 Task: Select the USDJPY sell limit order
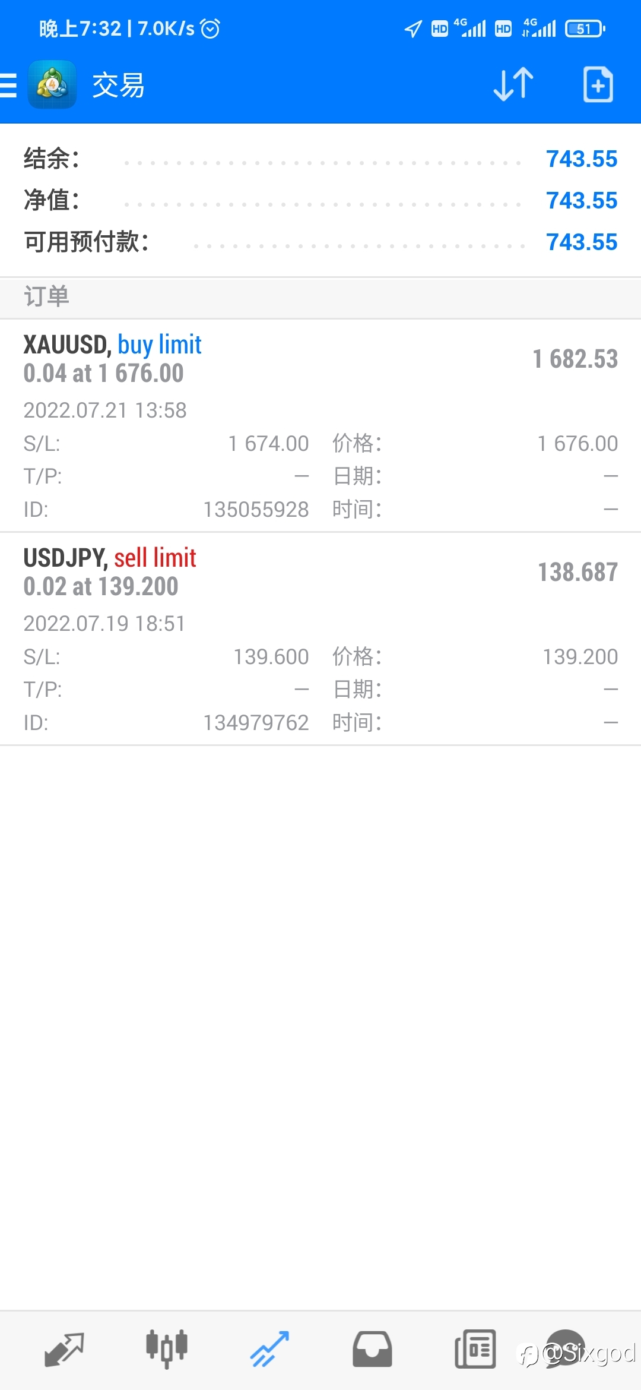320,639
